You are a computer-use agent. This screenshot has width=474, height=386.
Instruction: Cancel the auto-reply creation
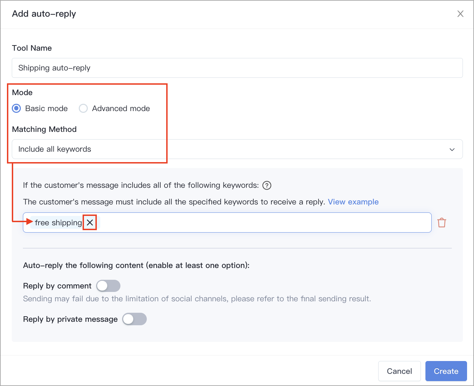399,371
